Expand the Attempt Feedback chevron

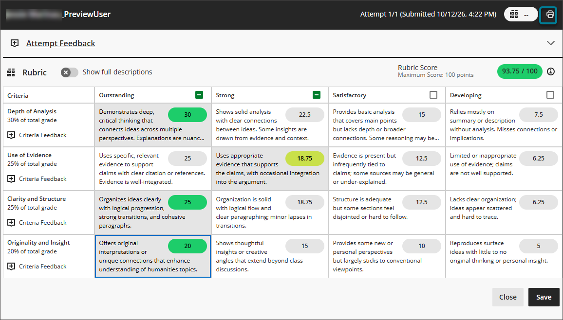pos(550,43)
